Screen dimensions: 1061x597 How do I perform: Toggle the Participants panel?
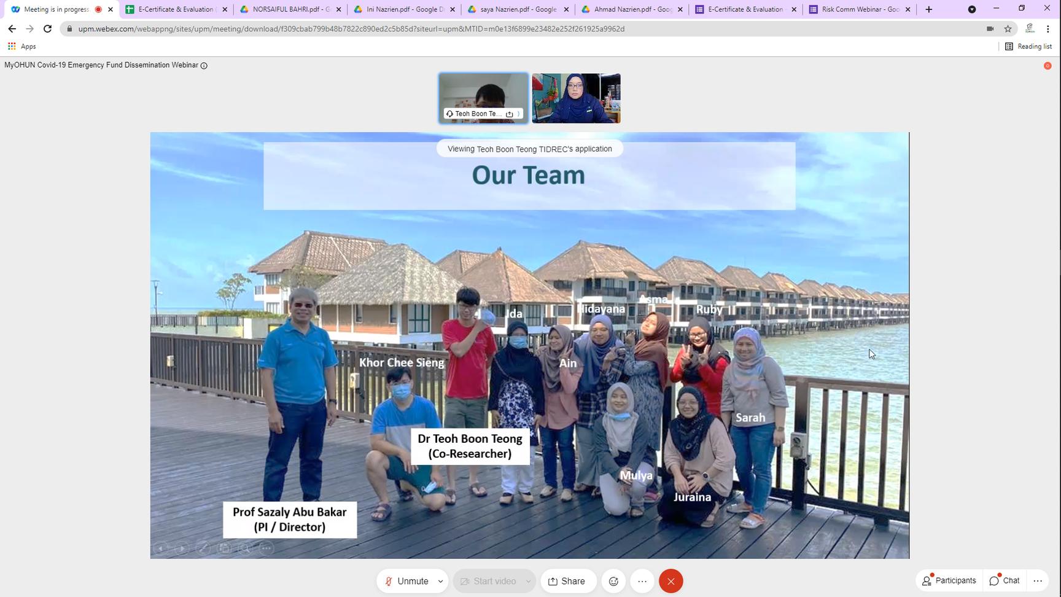[x=949, y=581]
